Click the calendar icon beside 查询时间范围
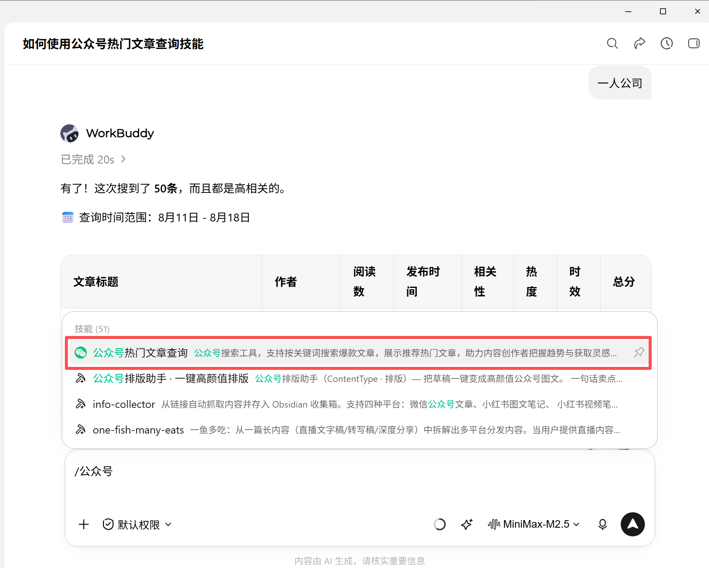 coord(68,217)
